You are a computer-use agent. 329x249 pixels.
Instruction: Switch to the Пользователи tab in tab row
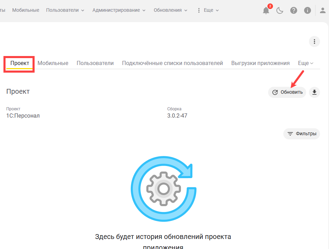(x=95, y=63)
